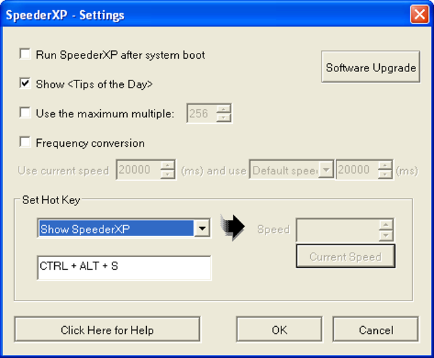Click the Use current speed 20000 field
Viewport: 434px width, 358px height.
(x=138, y=170)
